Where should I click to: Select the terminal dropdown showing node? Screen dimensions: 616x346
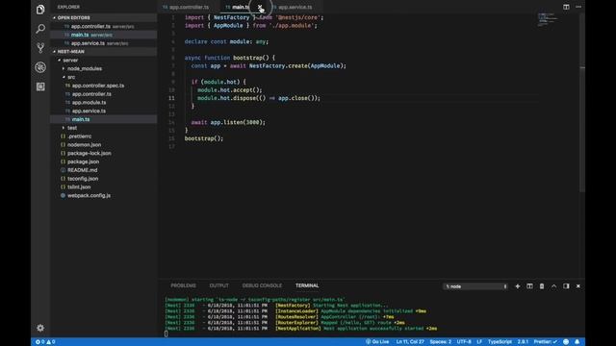[475, 286]
